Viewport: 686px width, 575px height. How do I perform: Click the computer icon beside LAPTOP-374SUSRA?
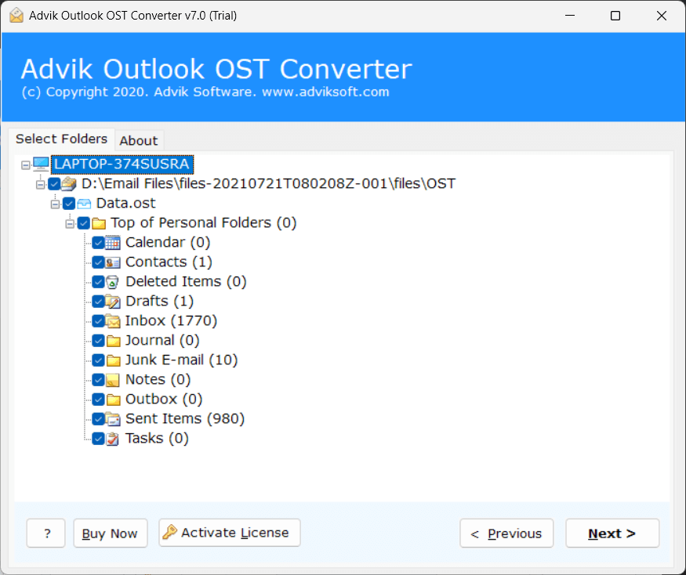click(x=41, y=165)
